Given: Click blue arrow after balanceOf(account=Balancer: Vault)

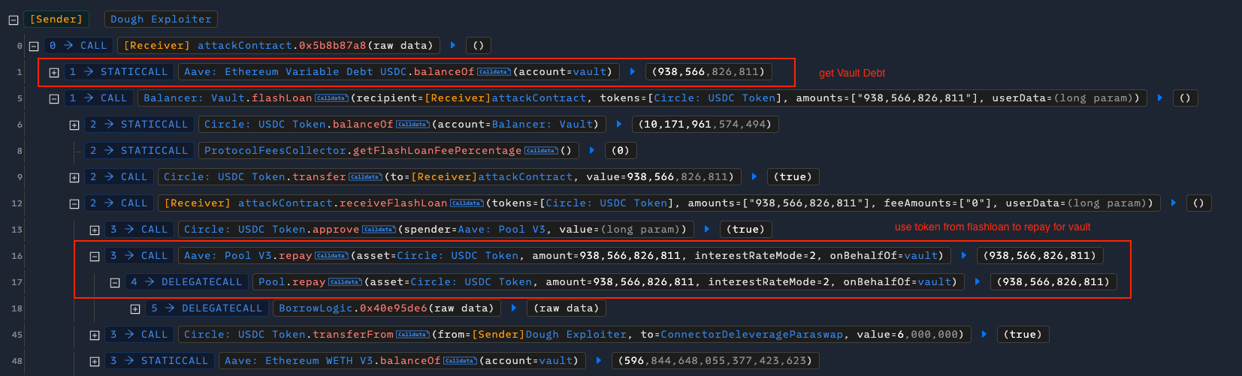Looking at the screenshot, I should [619, 125].
